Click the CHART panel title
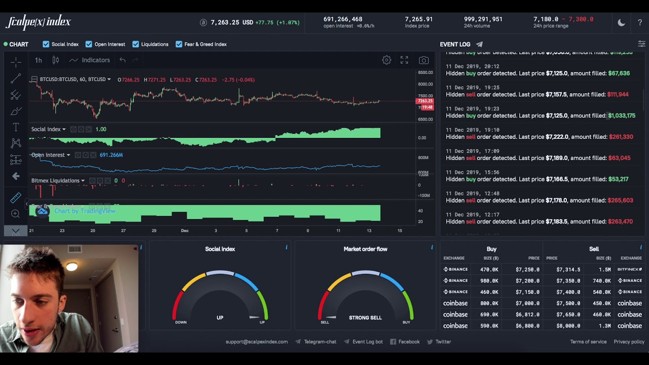Viewport: 649px width, 365px height. (19, 44)
